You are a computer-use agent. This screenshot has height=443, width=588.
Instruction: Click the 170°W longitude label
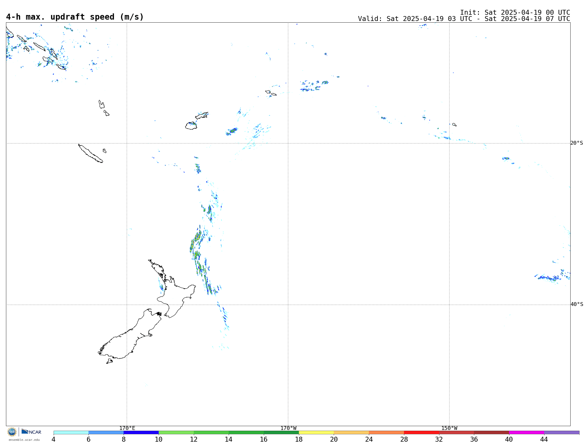[x=288, y=428]
